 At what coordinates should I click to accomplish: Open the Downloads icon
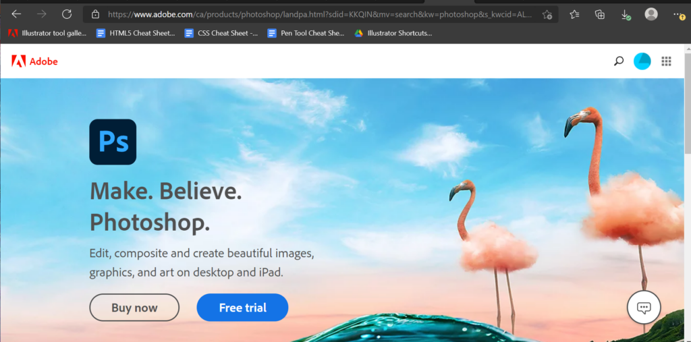tap(626, 15)
